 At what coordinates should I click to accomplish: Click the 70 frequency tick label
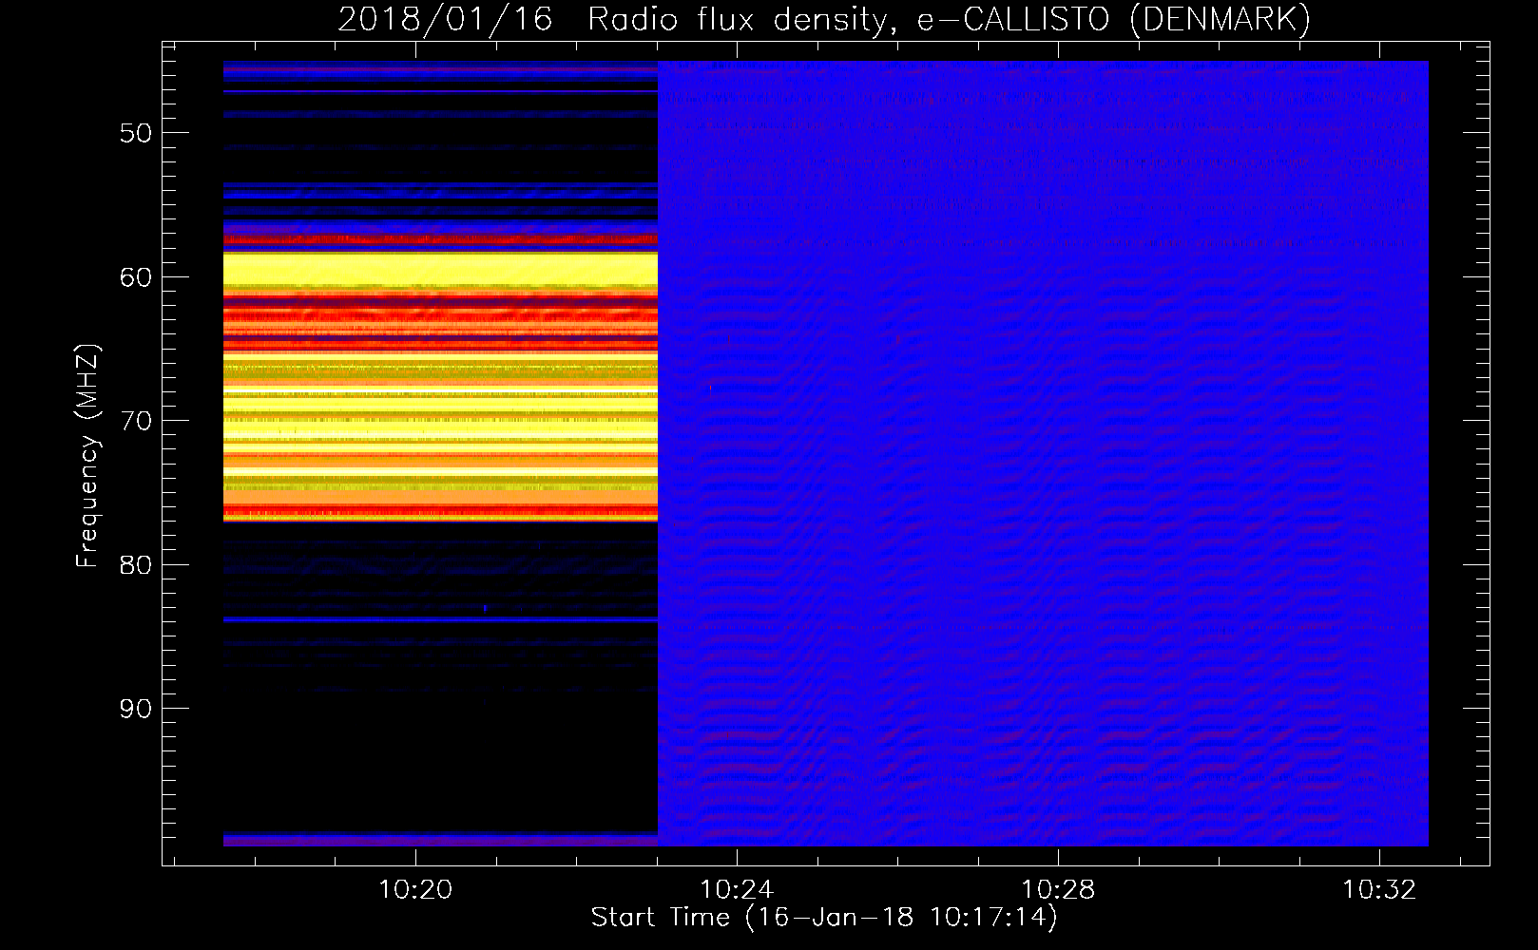tap(136, 421)
